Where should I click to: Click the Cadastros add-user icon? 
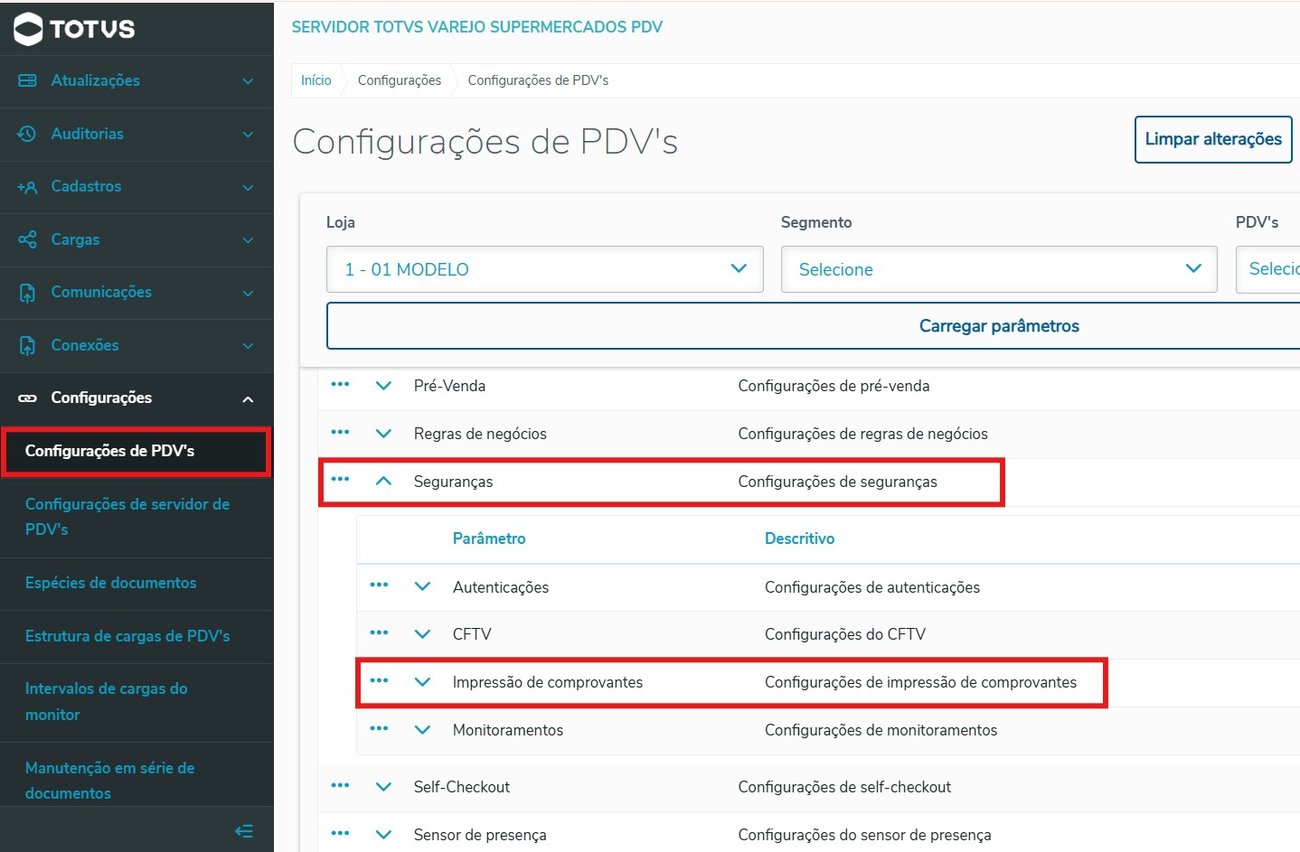(27, 187)
